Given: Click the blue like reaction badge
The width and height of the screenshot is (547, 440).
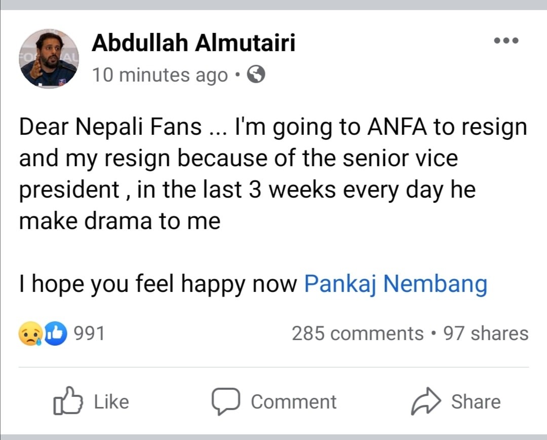Looking at the screenshot, I should (x=55, y=334).
